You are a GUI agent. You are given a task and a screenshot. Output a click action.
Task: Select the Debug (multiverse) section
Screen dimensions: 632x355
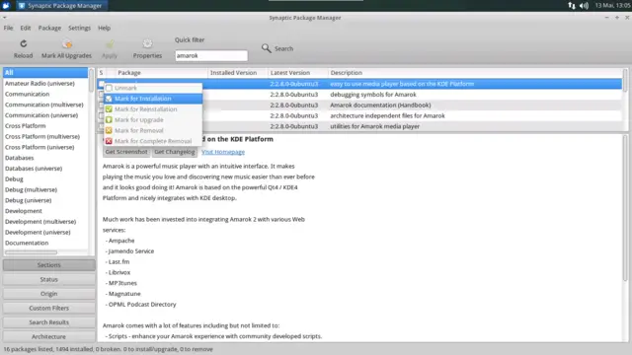tap(45, 189)
